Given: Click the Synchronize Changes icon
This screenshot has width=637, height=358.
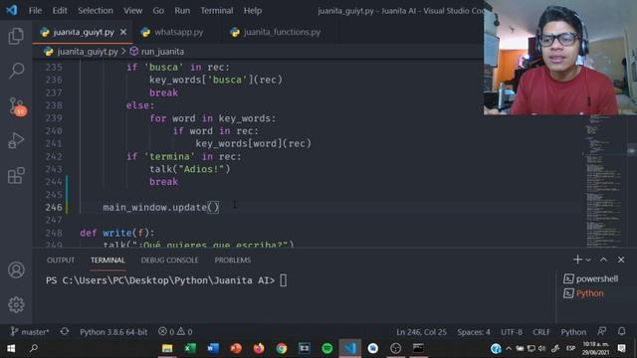Looking at the screenshot, I should click(64, 331).
